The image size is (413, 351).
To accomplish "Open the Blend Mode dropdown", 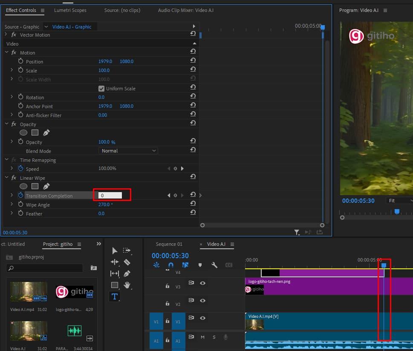I will [x=128, y=151].
